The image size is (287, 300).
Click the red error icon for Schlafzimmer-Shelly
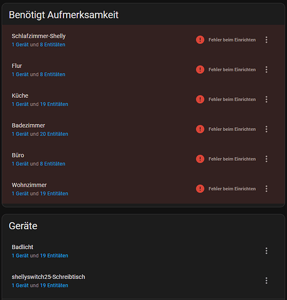200,40
